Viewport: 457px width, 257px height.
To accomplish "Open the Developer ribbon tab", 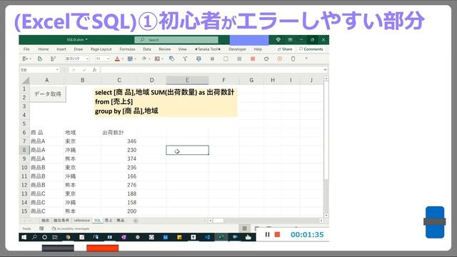I will [x=238, y=49].
